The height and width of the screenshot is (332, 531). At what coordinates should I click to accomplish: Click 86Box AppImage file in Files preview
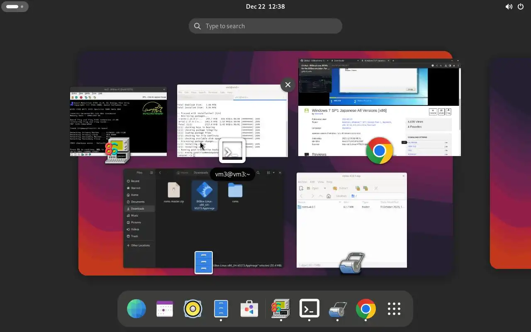(205, 196)
